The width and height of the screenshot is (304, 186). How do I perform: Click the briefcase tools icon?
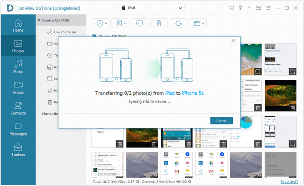pyautogui.click(x=197, y=23)
